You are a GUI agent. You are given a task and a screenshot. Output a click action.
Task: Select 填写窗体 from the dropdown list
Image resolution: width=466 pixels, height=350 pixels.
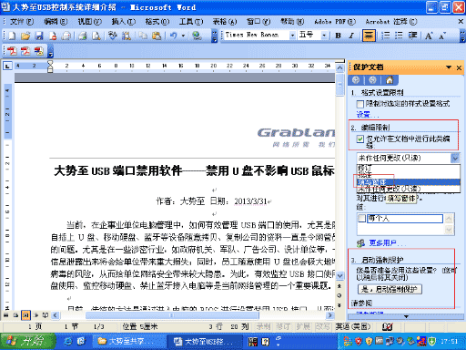point(409,182)
